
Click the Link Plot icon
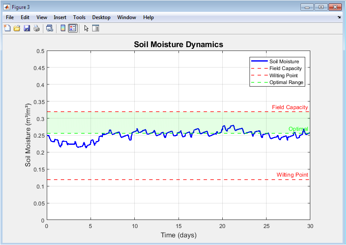click(50, 28)
